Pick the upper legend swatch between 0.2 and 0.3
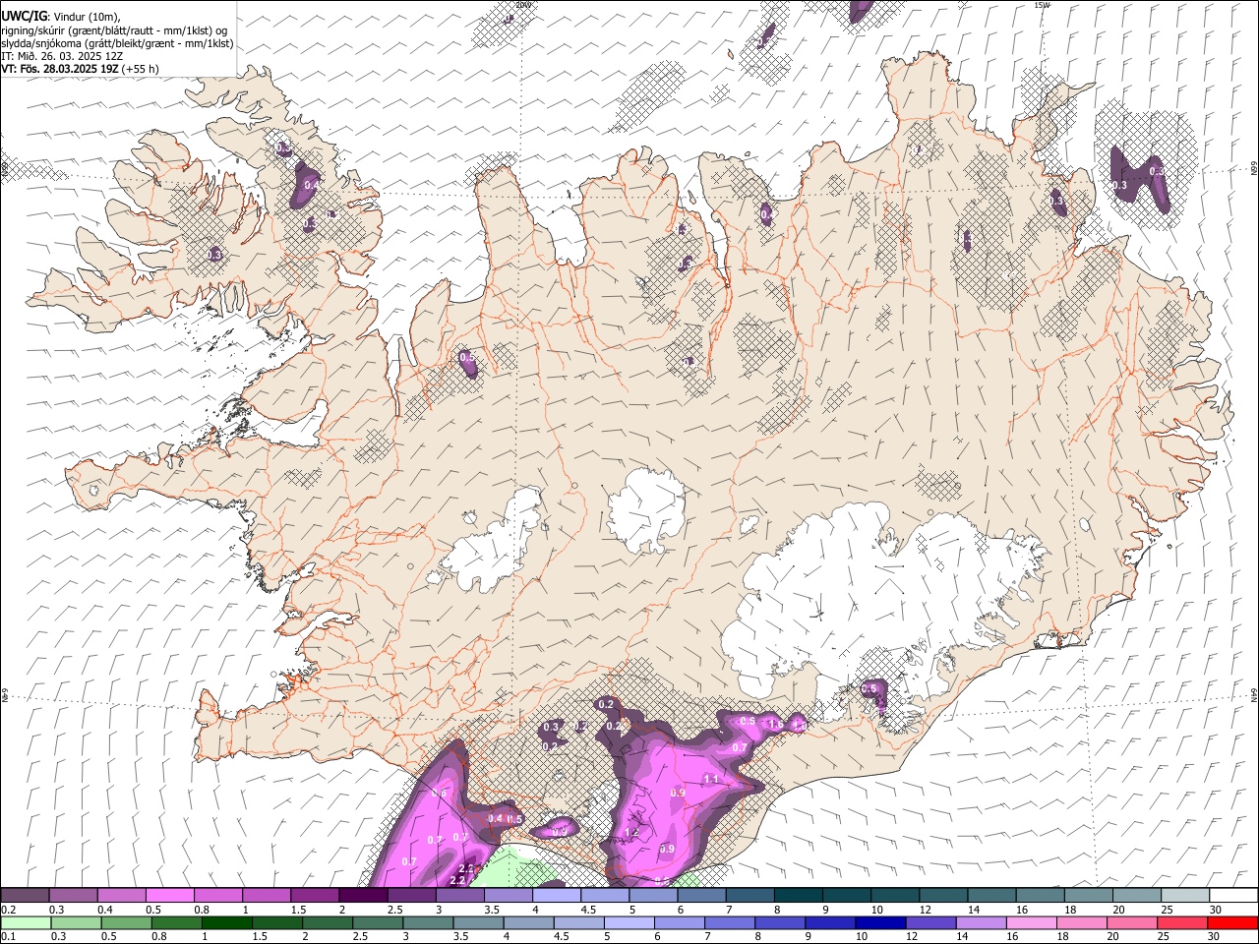The width and height of the screenshot is (1259, 944). tap(25, 896)
